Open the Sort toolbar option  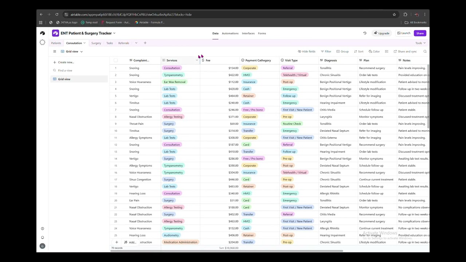[x=359, y=51]
